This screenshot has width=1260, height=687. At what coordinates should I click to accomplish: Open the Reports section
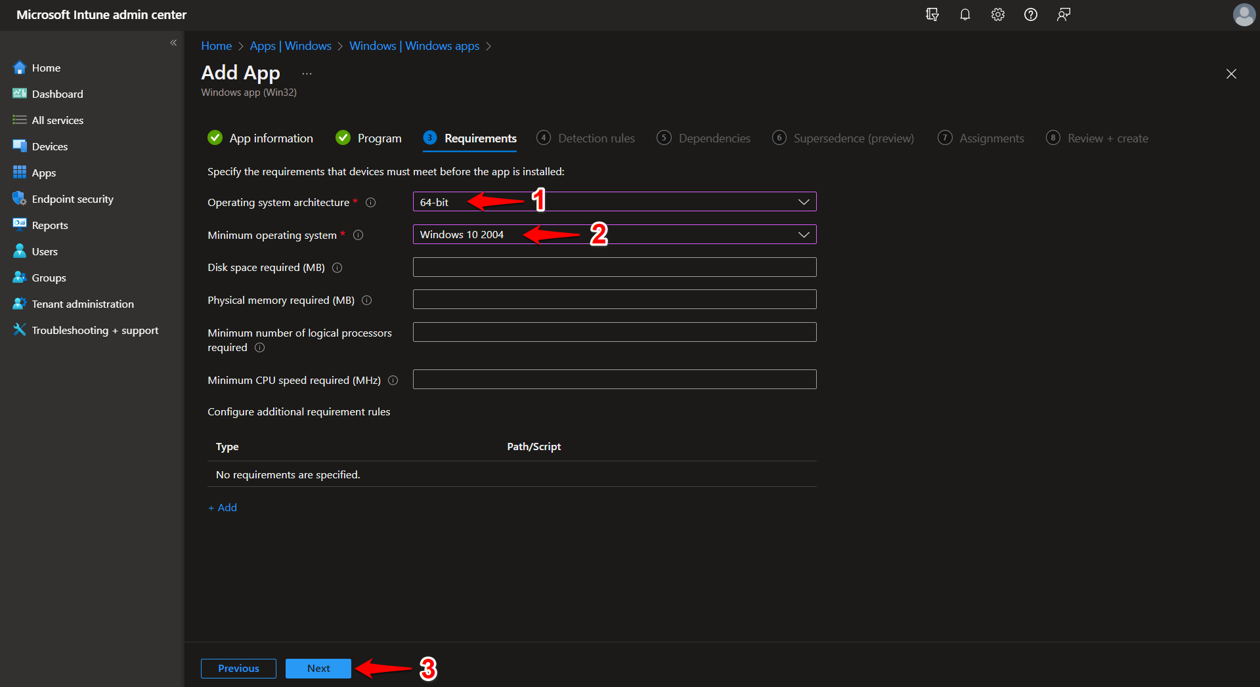(49, 224)
